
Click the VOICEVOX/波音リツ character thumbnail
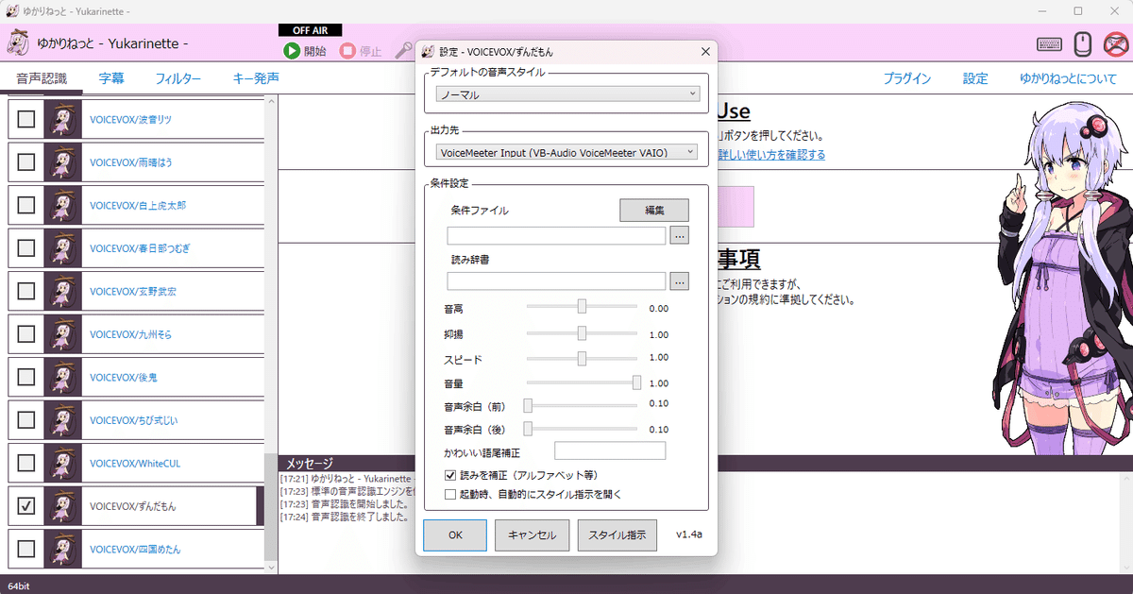[x=63, y=119]
